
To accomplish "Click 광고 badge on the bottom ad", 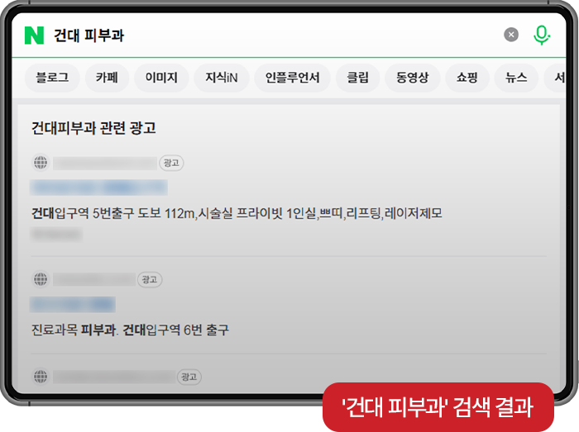I will coord(189,377).
